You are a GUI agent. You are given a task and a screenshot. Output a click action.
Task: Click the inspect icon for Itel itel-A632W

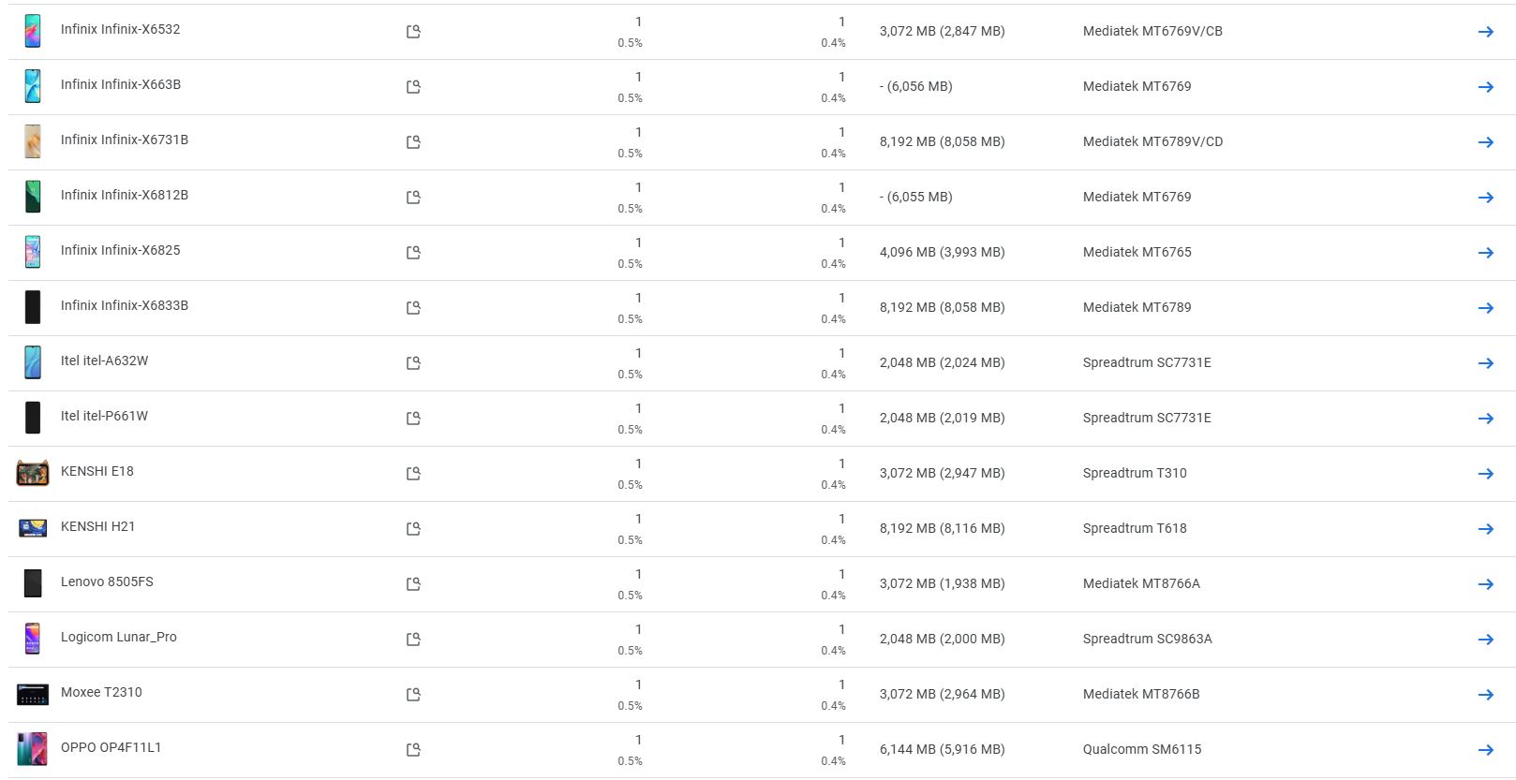click(x=413, y=363)
